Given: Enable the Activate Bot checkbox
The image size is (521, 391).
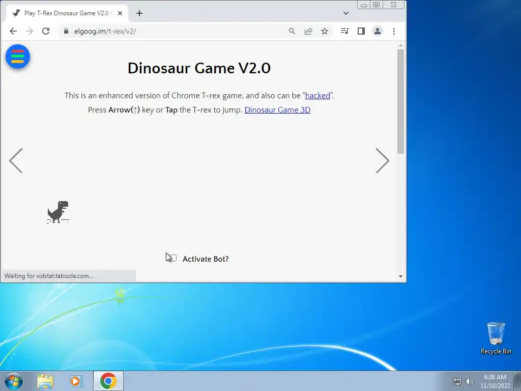Looking at the screenshot, I should 173,258.
